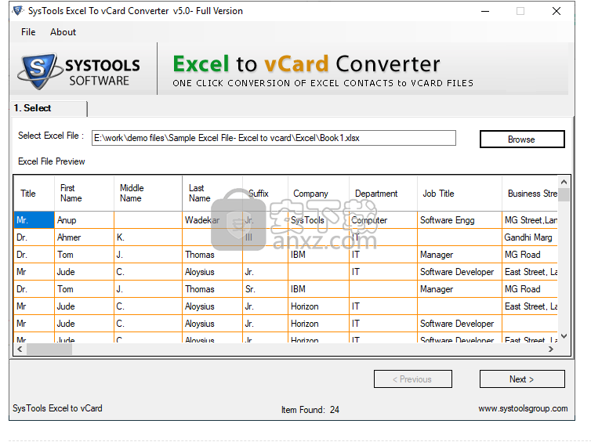Click the horizontal scrollbar thumb
Viewport: 591px width, 442px height.
49,350
